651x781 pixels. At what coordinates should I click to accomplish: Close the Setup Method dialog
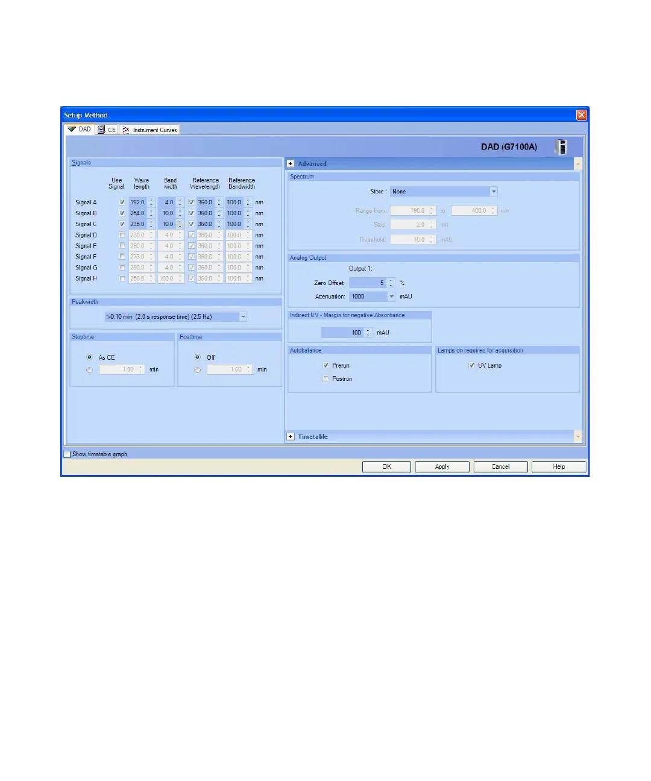pyautogui.click(x=581, y=115)
